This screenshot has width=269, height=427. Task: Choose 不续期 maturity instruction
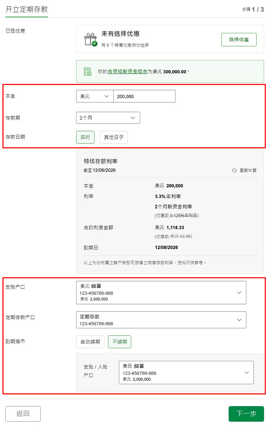(120, 342)
